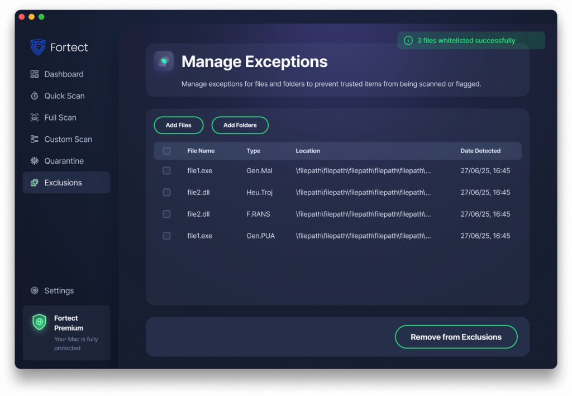Open Settings from the sidebar
572x396 pixels.
coord(66,290)
